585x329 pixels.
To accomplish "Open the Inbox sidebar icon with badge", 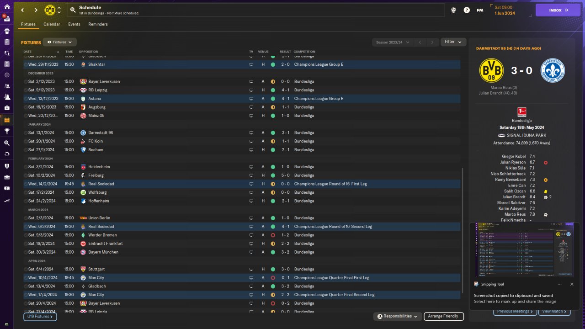I will 6,19.
